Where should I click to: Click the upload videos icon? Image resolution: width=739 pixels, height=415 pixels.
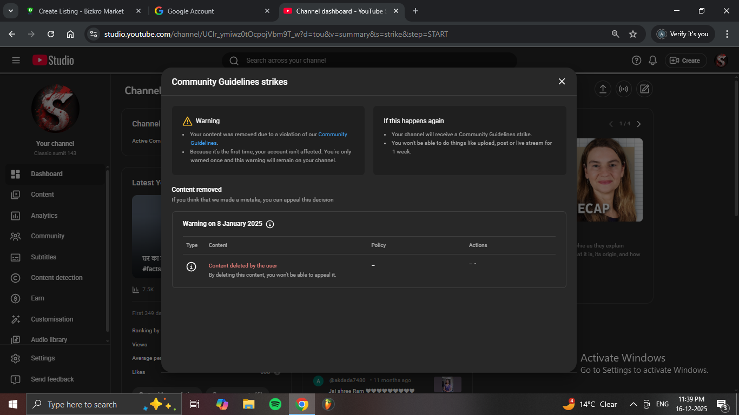pyautogui.click(x=603, y=89)
